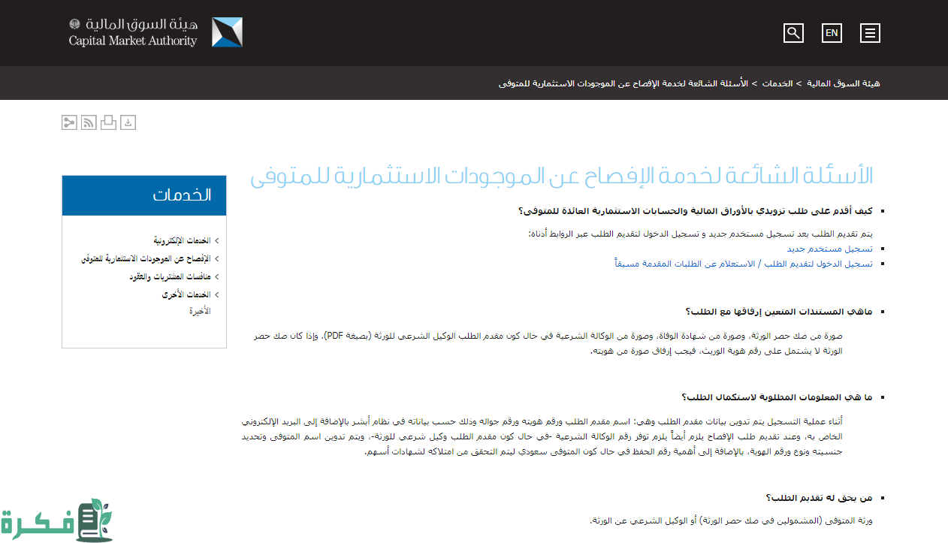
Task: Expand الخدمات الأخرى in the sidebar
Action: 186,294
